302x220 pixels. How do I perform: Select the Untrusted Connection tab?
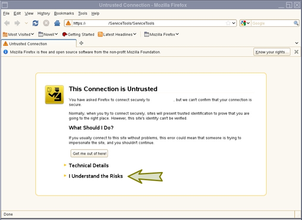pos(39,44)
